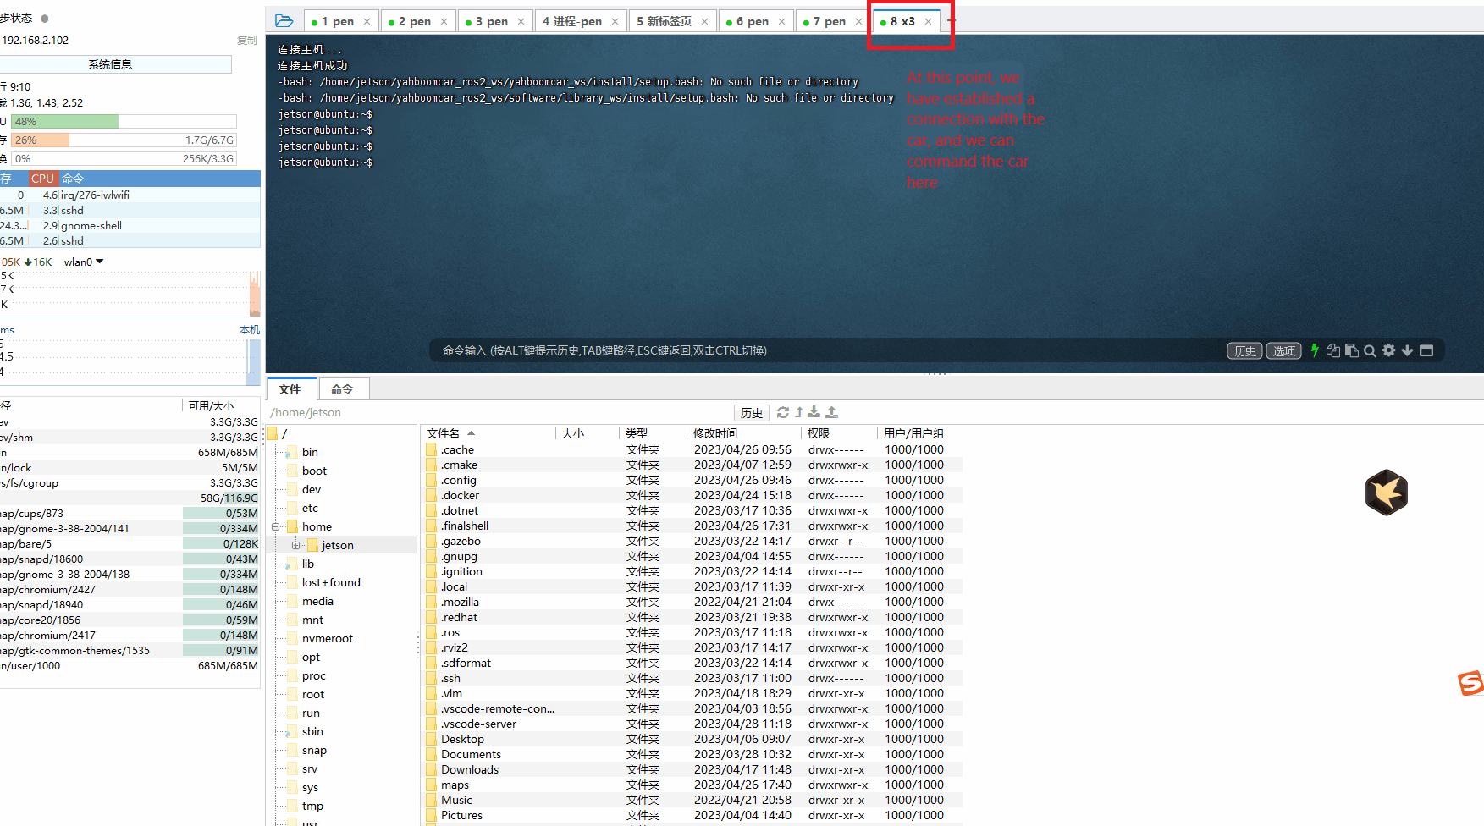Switch to the 命令 tab
The width and height of the screenshot is (1484, 826).
click(x=342, y=389)
